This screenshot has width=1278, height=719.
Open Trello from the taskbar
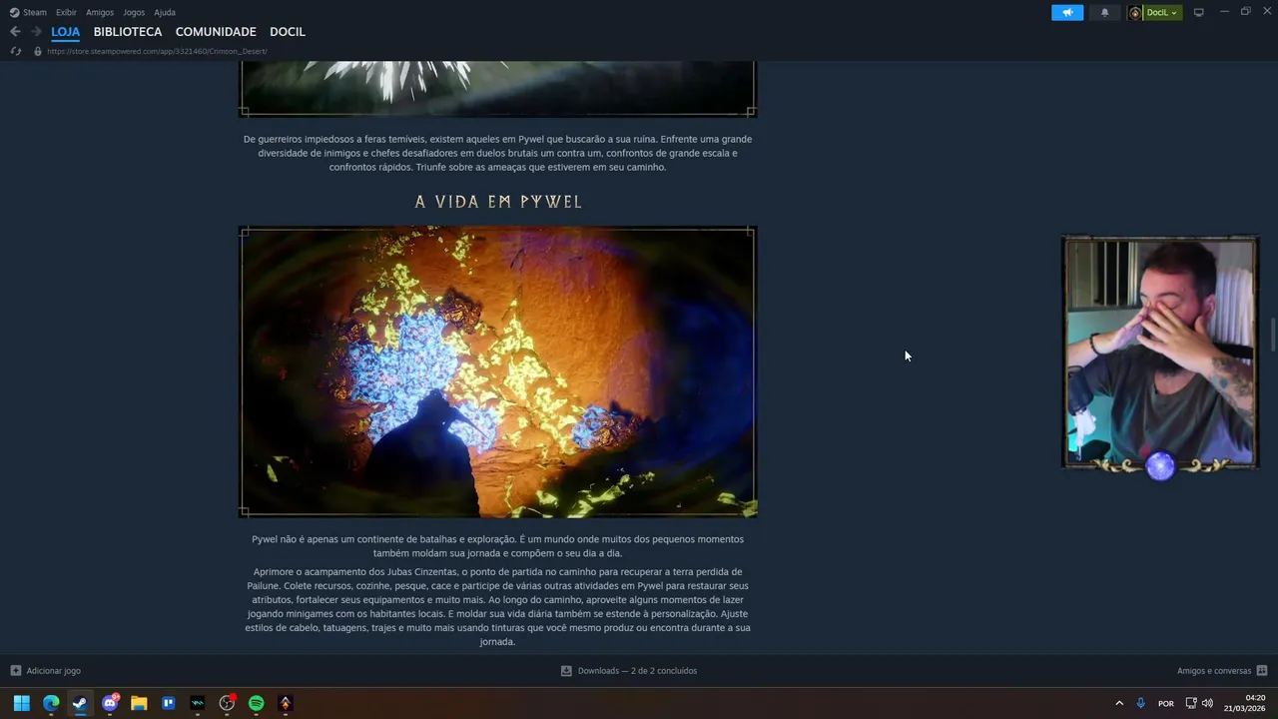tap(168, 703)
